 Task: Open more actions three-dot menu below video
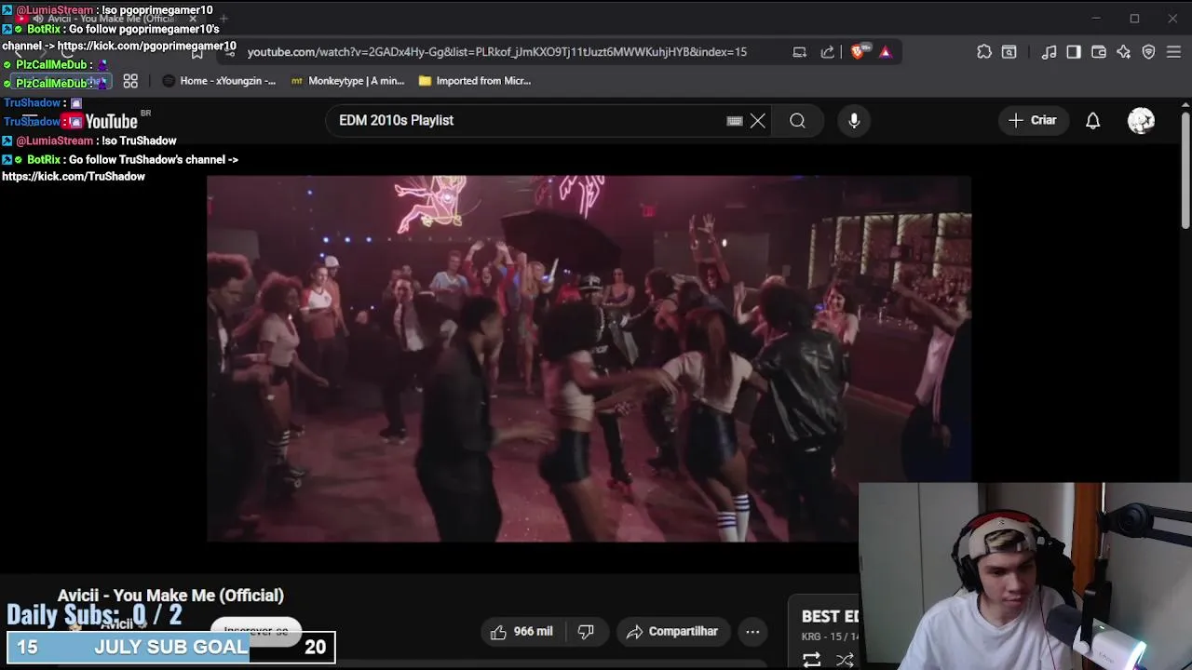[752, 632]
